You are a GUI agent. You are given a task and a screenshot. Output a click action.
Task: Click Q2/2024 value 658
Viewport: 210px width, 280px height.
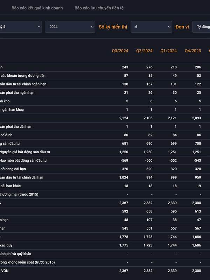(x=149, y=211)
